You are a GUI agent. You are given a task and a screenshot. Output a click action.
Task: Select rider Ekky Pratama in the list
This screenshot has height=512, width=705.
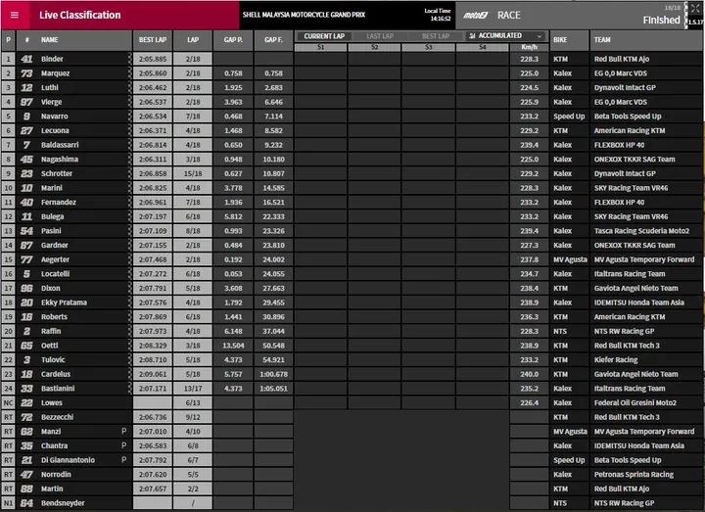pyautogui.click(x=64, y=303)
